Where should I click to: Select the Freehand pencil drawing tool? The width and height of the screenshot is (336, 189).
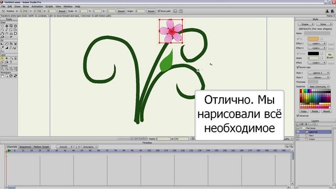7,30
